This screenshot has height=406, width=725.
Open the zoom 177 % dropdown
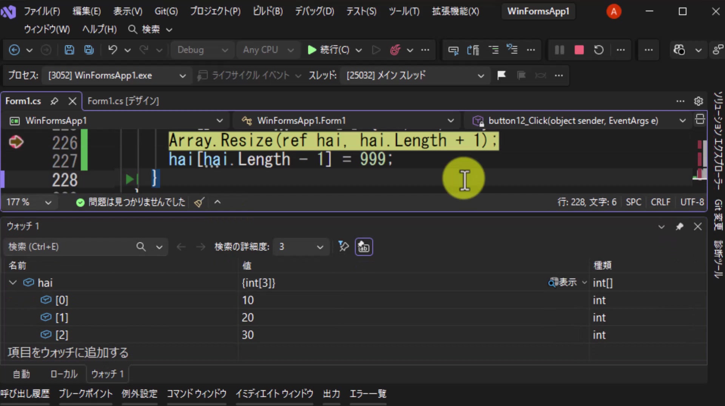[x=29, y=202]
